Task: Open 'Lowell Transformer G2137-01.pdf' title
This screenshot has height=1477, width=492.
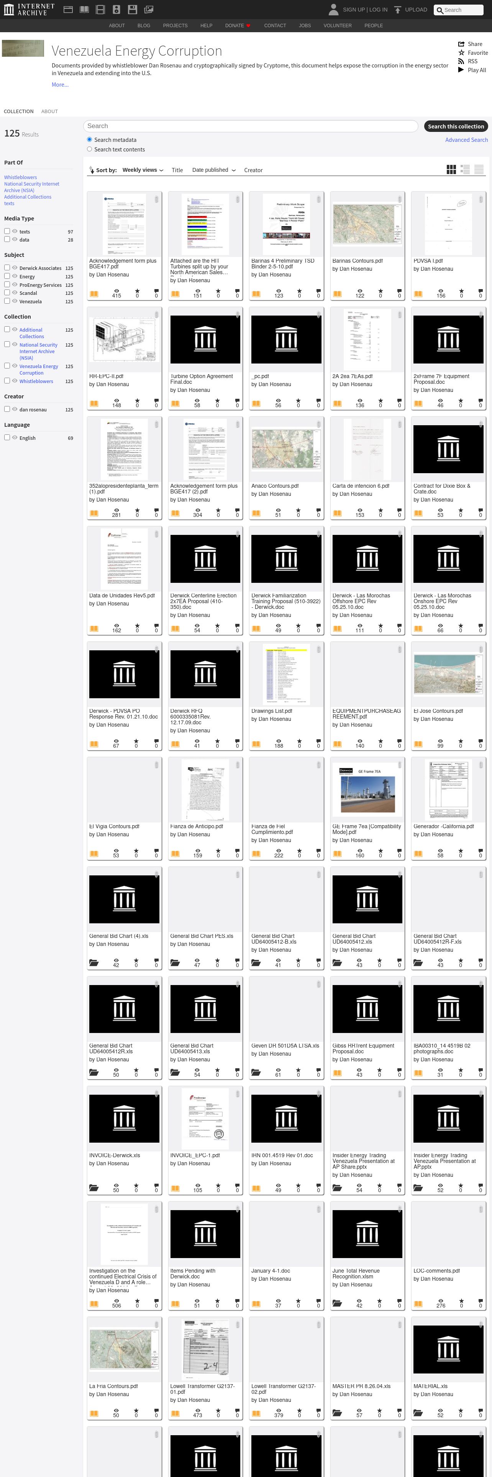Action: click(202, 1389)
